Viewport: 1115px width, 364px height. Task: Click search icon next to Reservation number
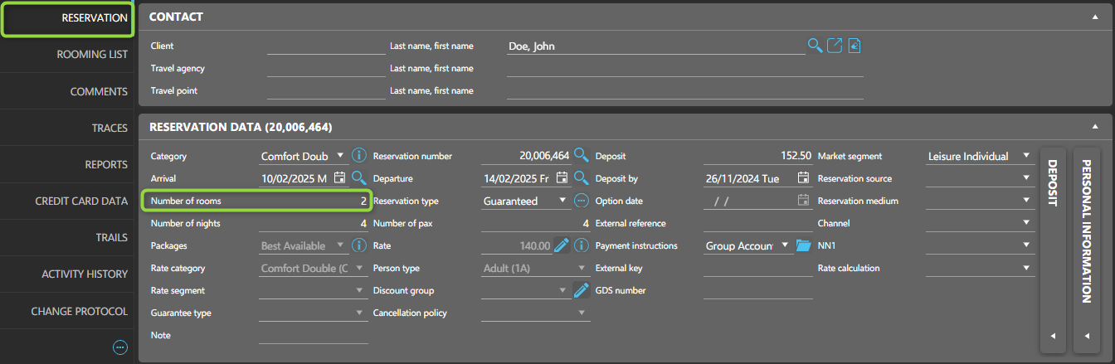click(x=581, y=156)
